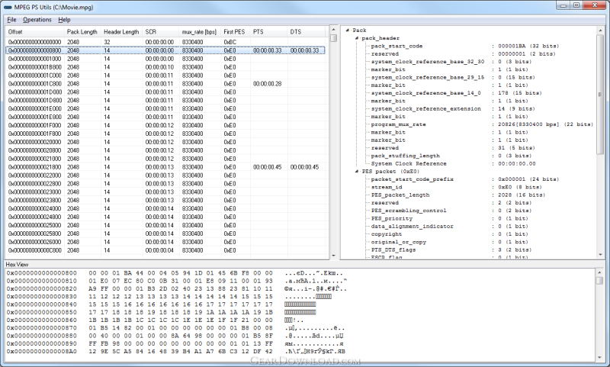Screen dimensions: 610x367
Task: Select the system_clock_reference_base_14_0 item
Action: [426, 93]
